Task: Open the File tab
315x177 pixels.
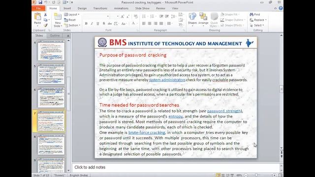Action: click(x=38, y=8)
